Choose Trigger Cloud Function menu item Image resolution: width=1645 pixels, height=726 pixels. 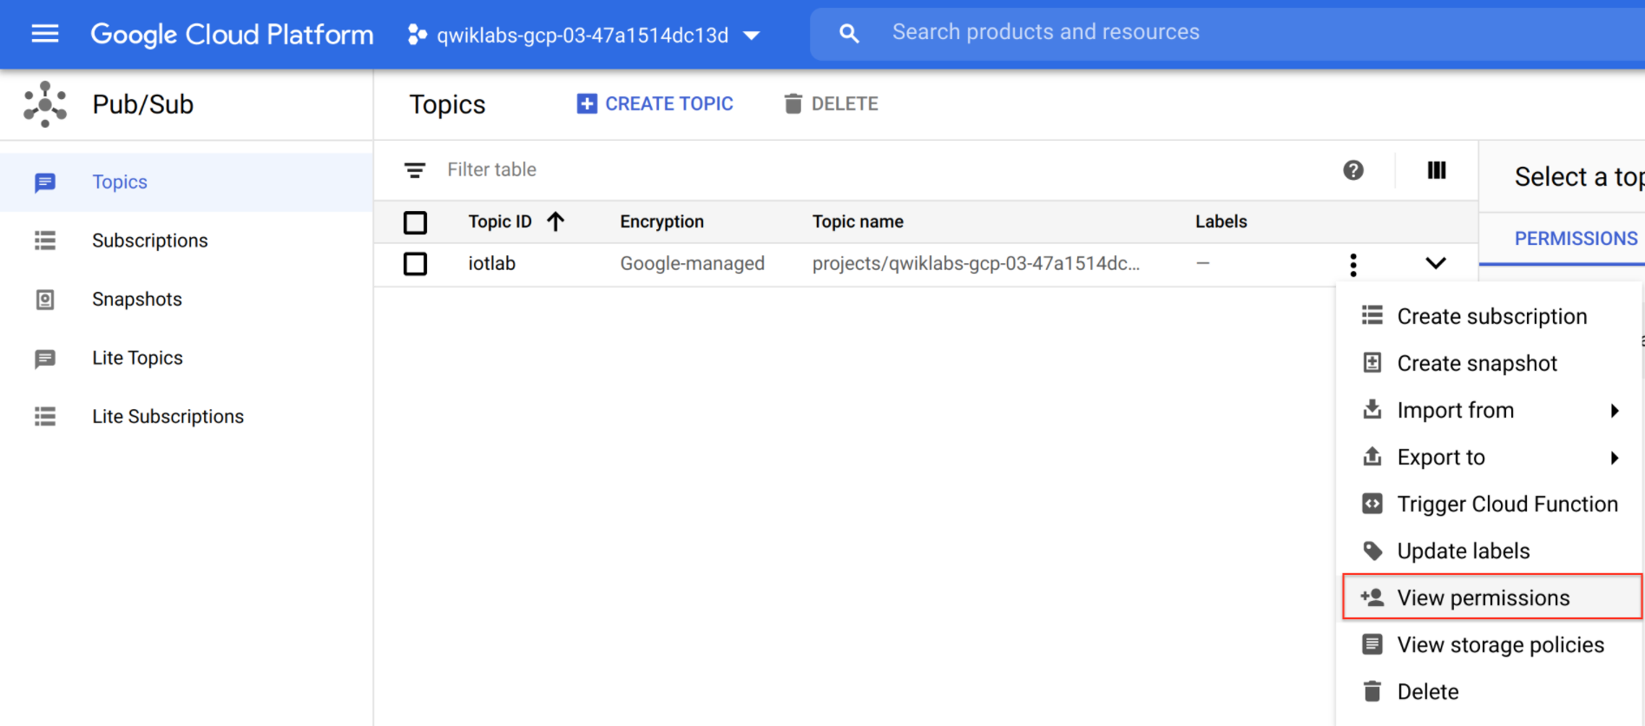[1490, 505]
